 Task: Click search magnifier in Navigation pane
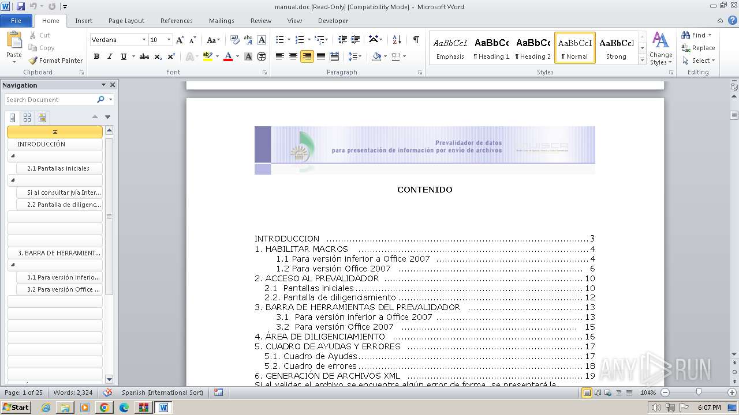tap(100, 100)
